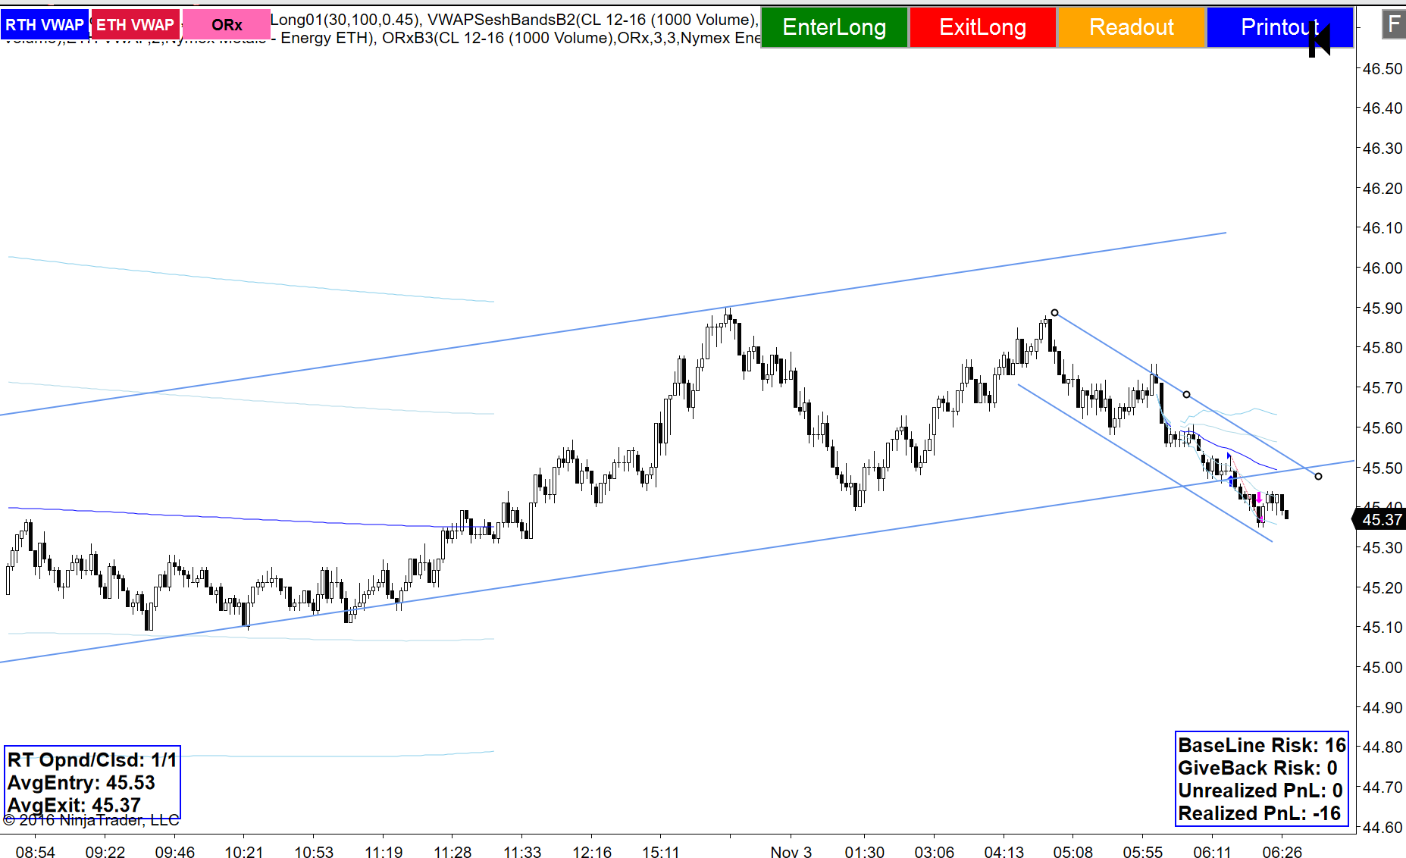
Task: Click the AvgEntry: 45.53 text
Action: pyautogui.click(x=81, y=782)
